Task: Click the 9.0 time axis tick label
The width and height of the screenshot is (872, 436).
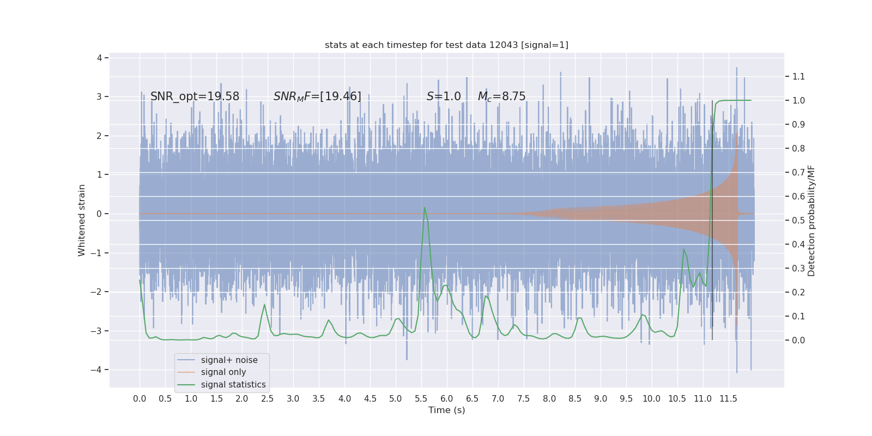Action: [x=601, y=398]
